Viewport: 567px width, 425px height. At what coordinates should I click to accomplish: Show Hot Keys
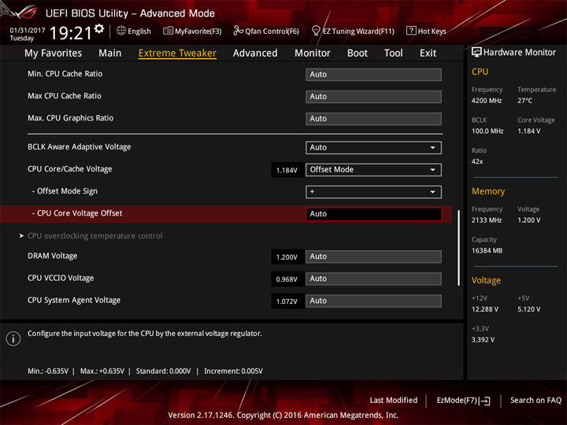[426, 31]
